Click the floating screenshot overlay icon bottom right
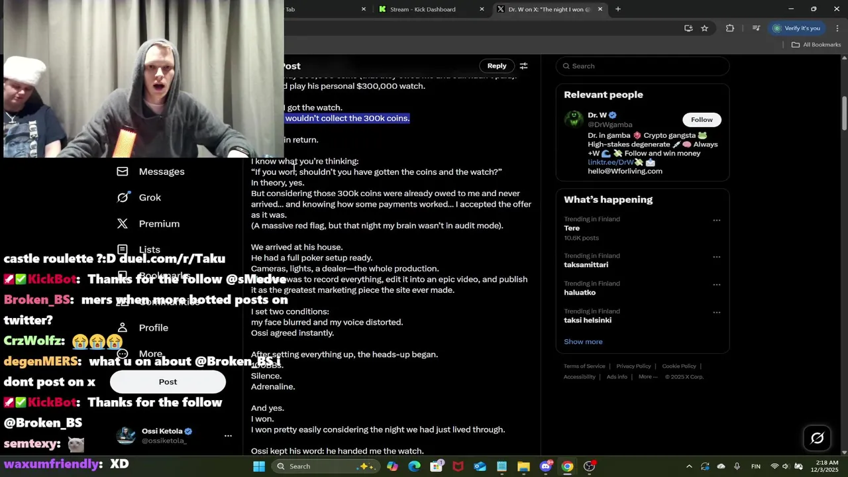Image resolution: width=848 pixels, height=477 pixels. 817,438
